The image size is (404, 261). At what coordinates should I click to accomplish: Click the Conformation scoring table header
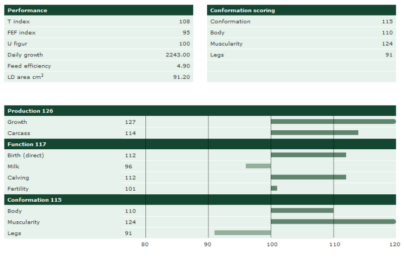point(242,10)
